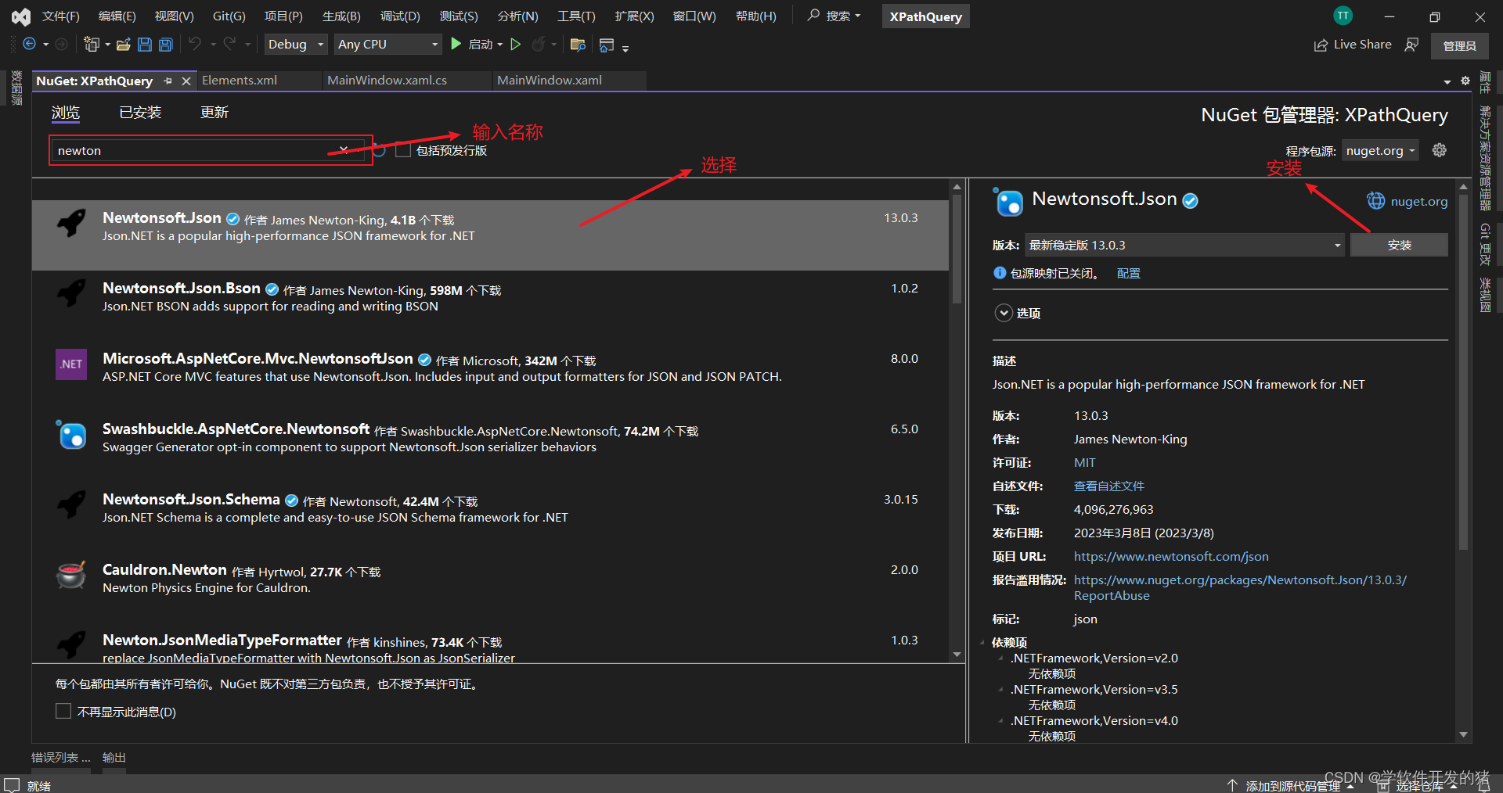Click the configure (配置) link
The image size is (1503, 793).
tap(1128, 273)
